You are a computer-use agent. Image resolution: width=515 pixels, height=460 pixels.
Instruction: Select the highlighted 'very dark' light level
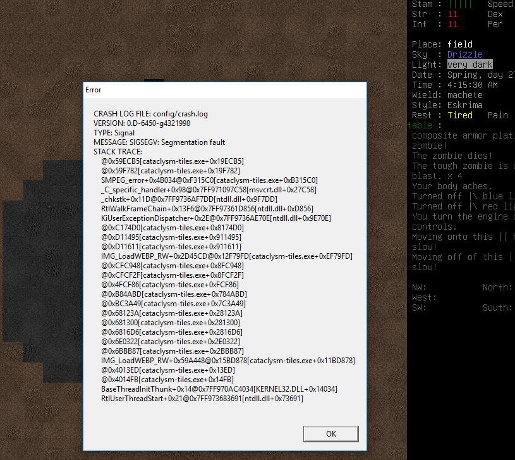[469, 65]
